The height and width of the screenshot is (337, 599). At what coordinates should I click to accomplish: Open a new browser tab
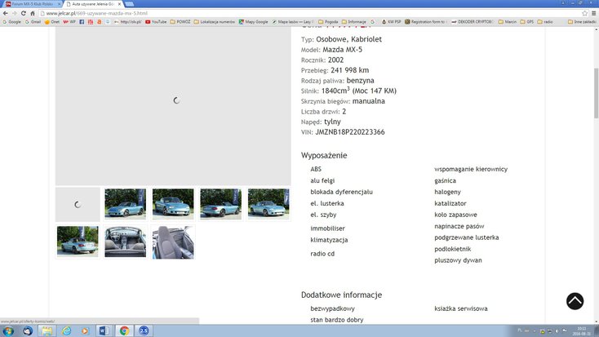pos(130,4)
